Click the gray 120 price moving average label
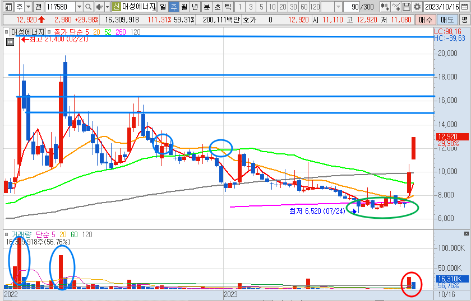 tap(136, 32)
